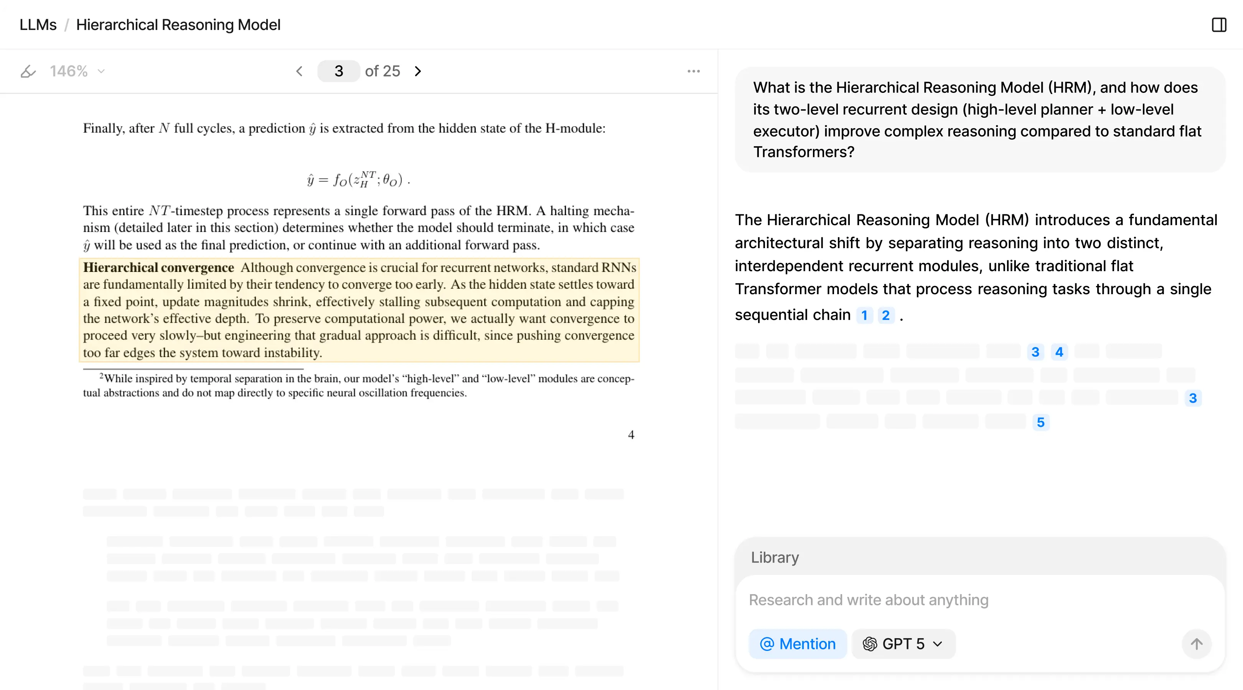Go to previous PDF page
This screenshot has width=1243, height=690.
coord(300,71)
